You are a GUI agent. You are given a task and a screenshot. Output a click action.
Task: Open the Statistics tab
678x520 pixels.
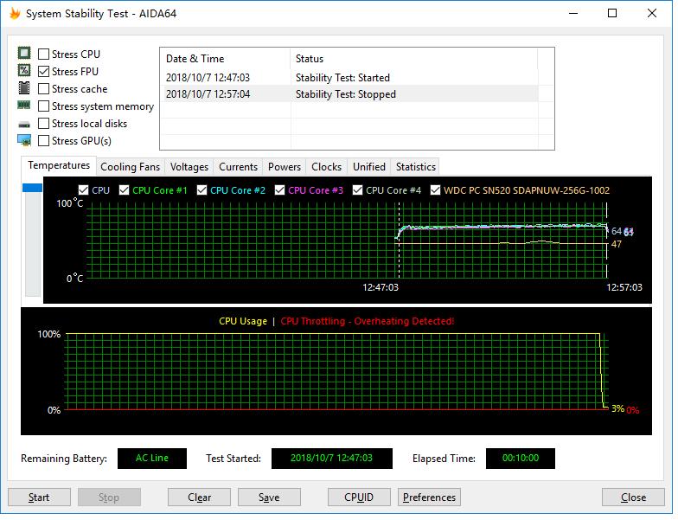tap(415, 167)
